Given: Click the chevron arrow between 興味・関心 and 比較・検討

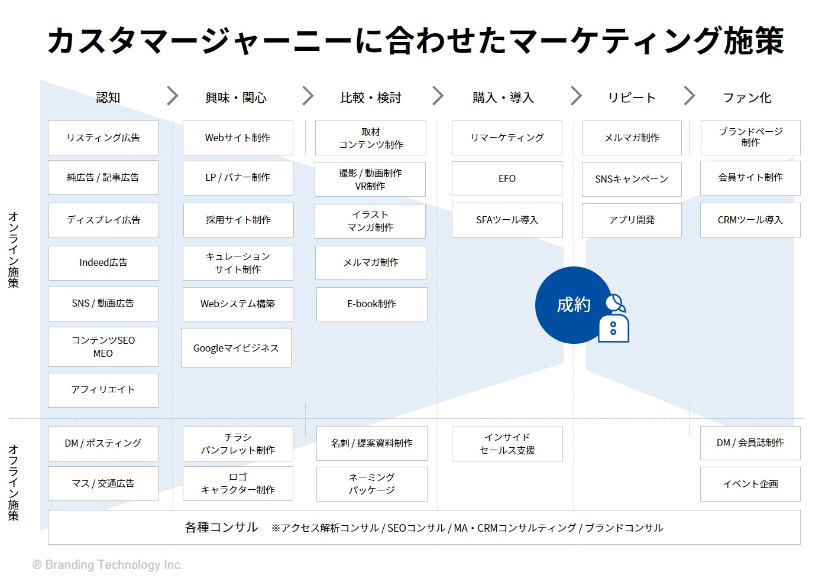Looking at the screenshot, I should 308,96.
